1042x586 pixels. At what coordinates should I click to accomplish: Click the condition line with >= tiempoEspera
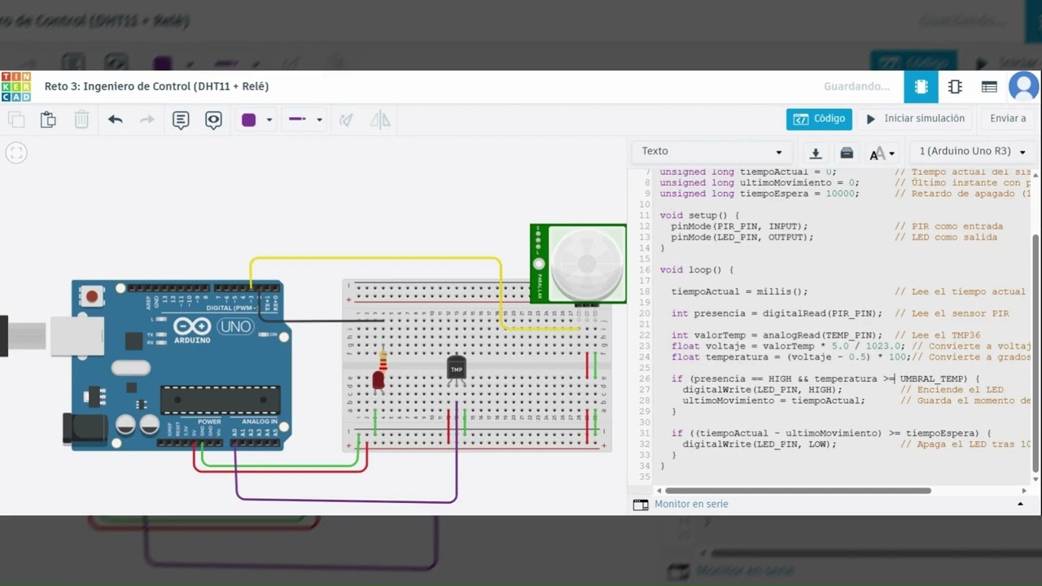(x=831, y=433)
